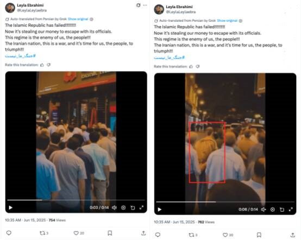This screenshot has height=240, width=301.
Task: Play the right tweet's video
Action: [160, 209]
